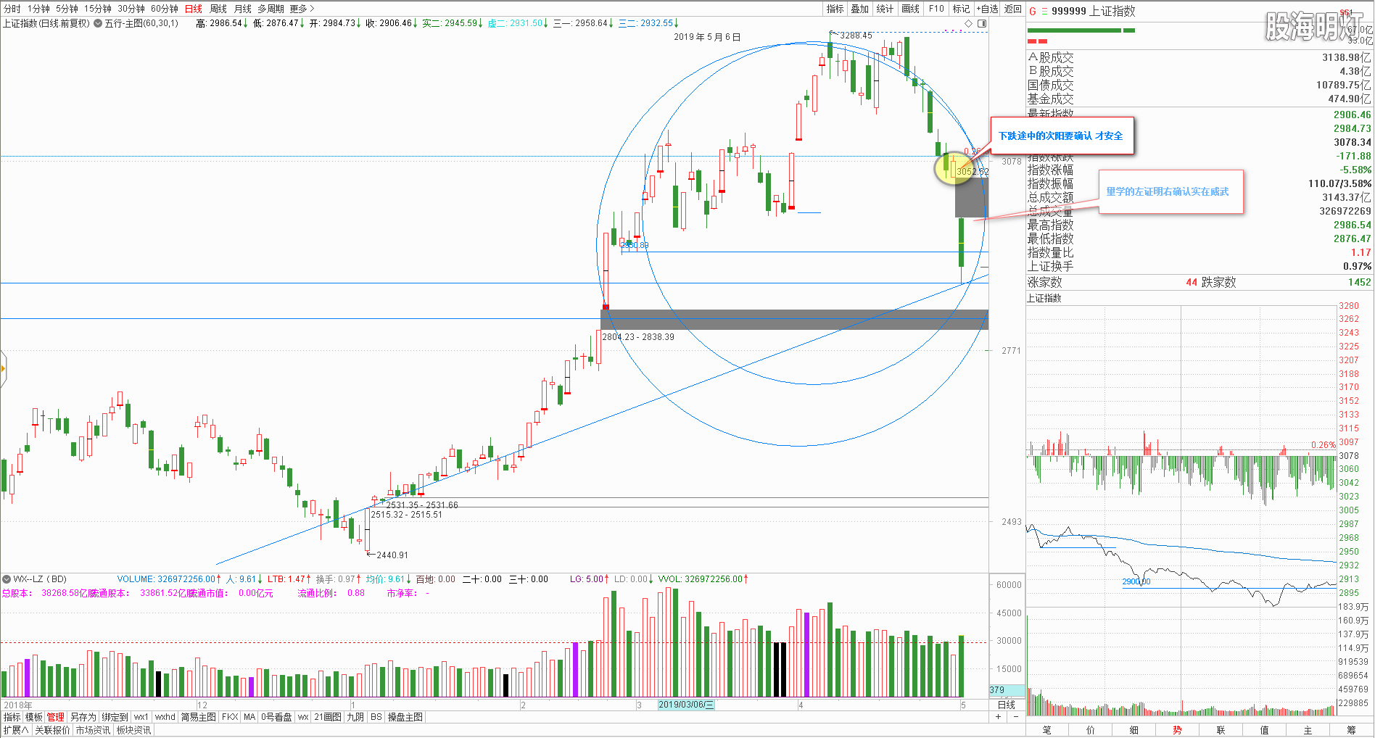Viewport: 1375px width, 738px height.
Task: Click the 叠加 overlay button
Action: 860,9
